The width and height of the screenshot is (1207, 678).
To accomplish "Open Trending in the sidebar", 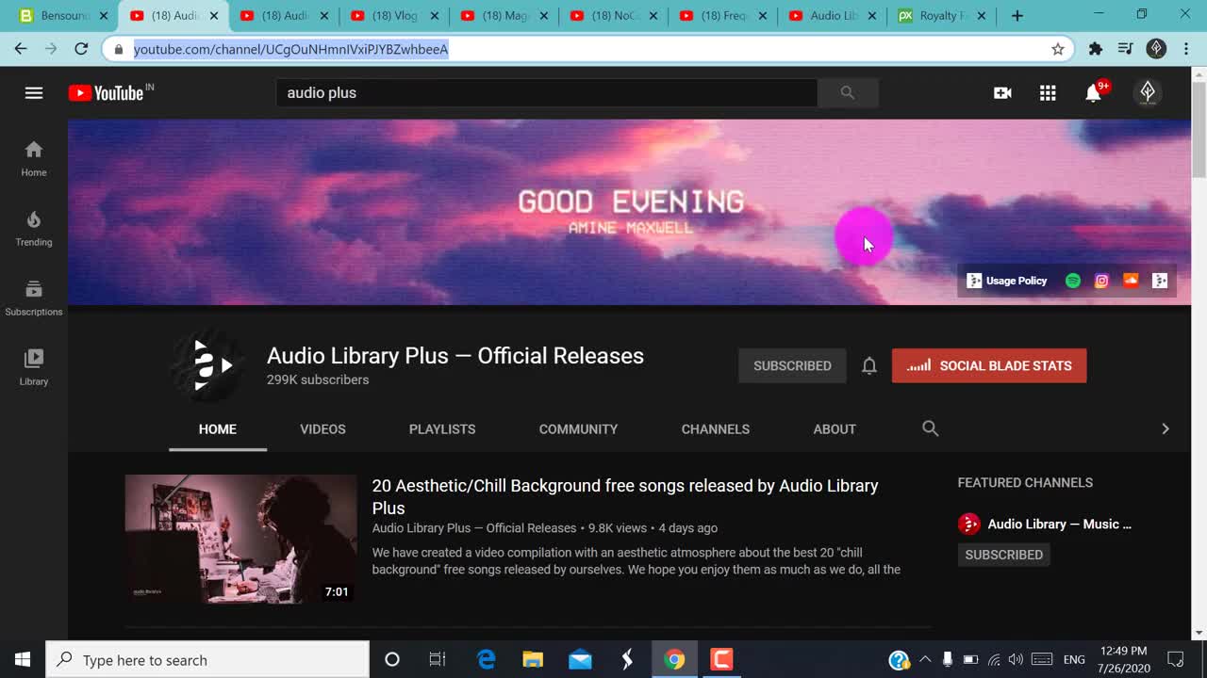I will 34,228.
